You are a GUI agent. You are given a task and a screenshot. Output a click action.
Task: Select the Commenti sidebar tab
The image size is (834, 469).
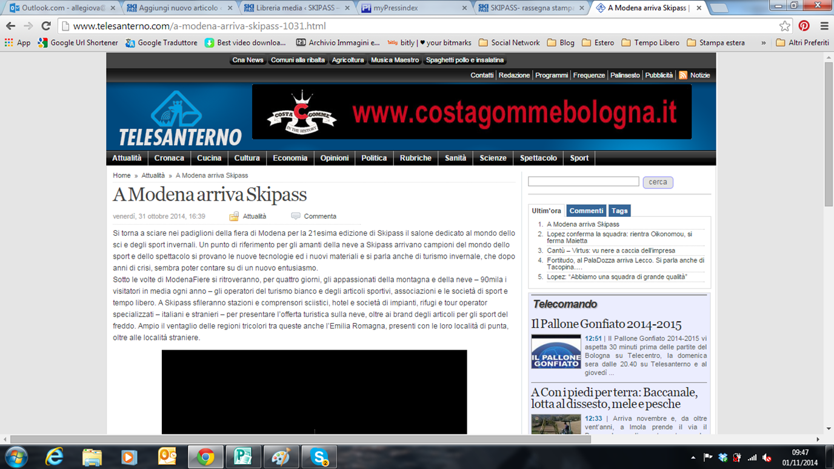[586, 211]
